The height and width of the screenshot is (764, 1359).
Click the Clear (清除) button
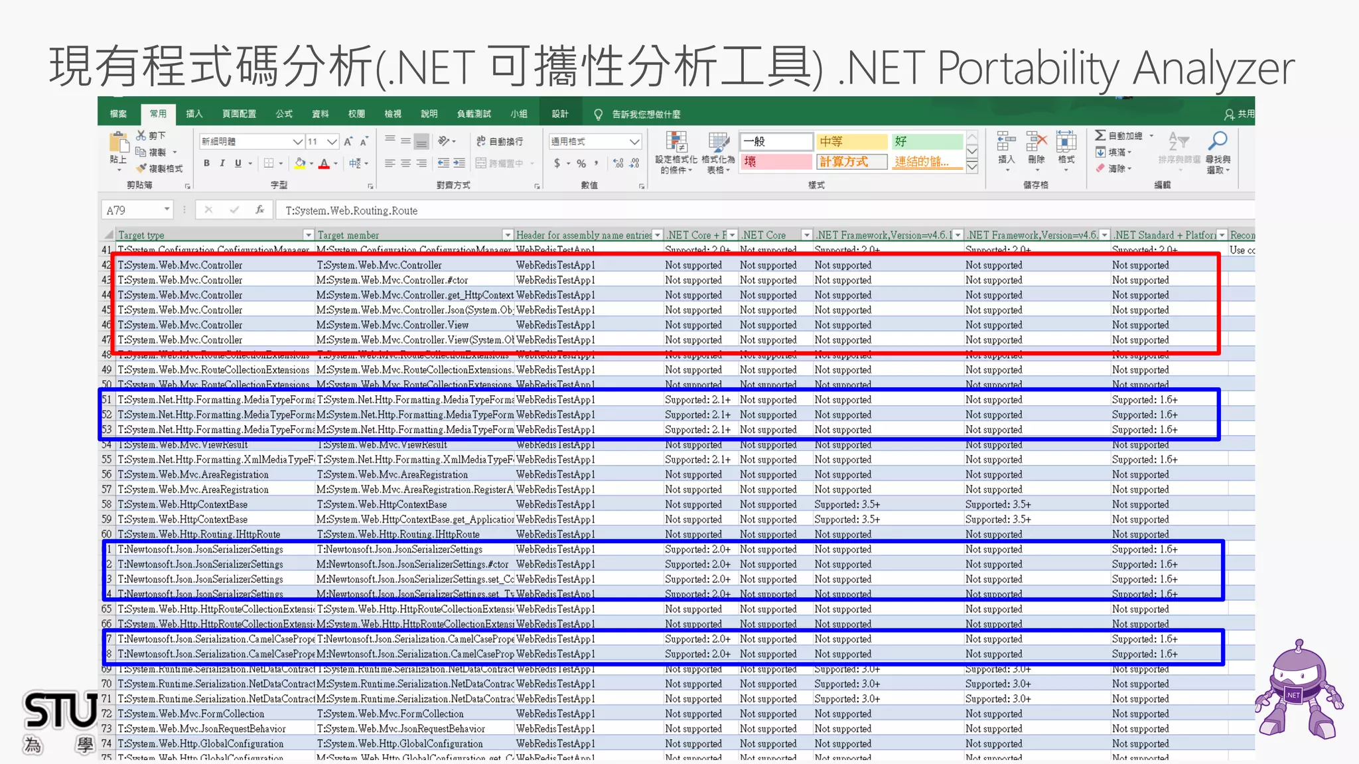(1112, 168)
